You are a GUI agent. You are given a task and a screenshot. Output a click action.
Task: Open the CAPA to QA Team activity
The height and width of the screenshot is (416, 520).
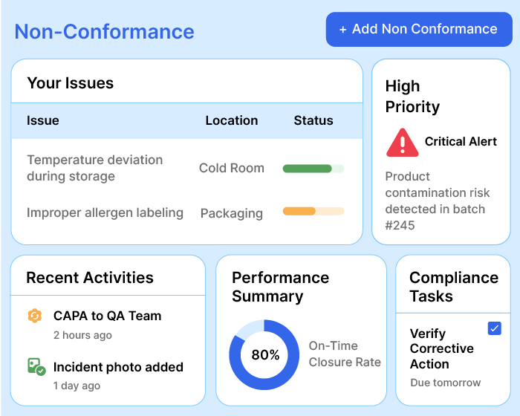(107, 316)
